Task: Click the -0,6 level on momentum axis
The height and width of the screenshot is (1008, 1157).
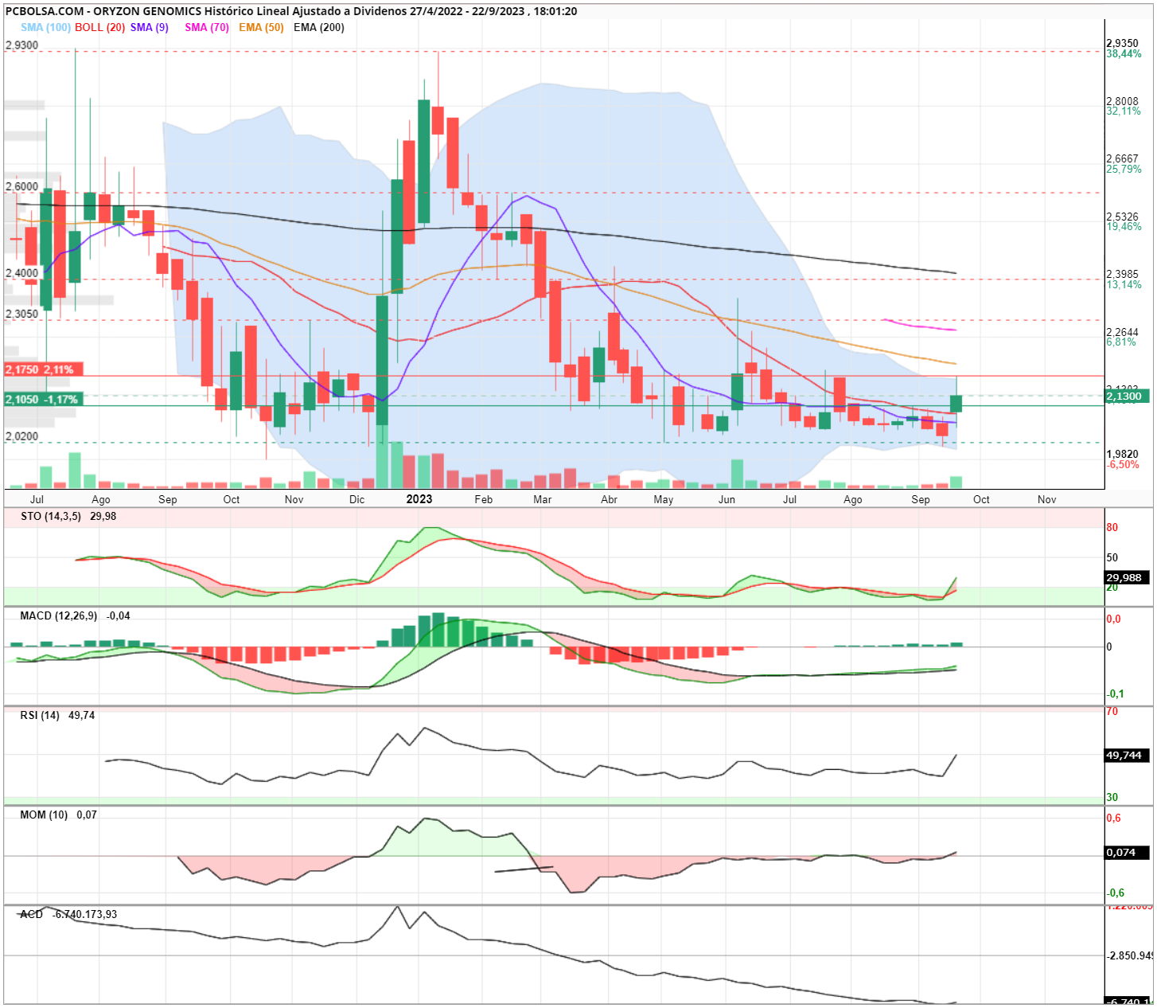Action: point(1115,893)
